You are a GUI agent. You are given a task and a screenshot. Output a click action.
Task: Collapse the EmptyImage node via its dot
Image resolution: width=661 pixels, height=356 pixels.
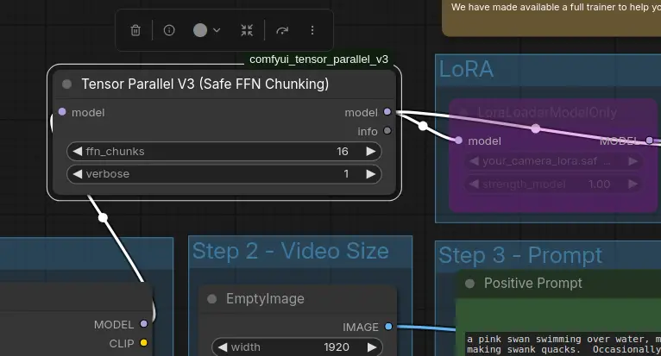[x=212, y=299]
